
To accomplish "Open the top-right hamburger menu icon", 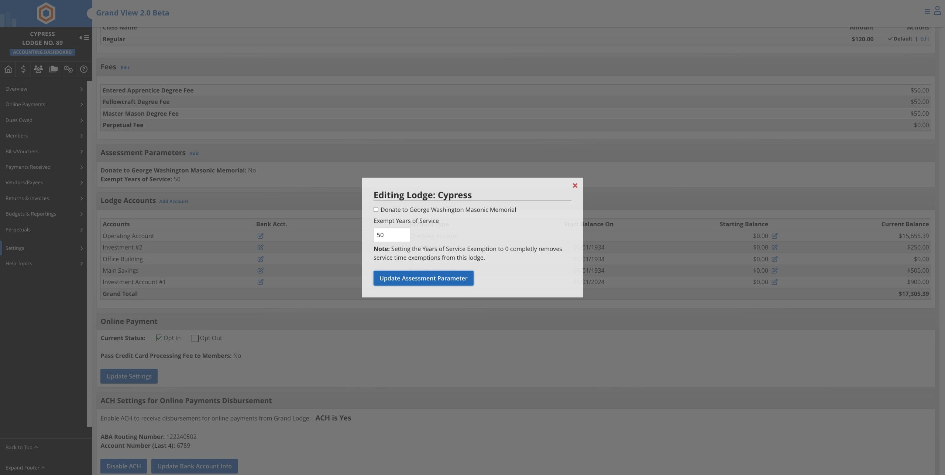I will (927, 11).
